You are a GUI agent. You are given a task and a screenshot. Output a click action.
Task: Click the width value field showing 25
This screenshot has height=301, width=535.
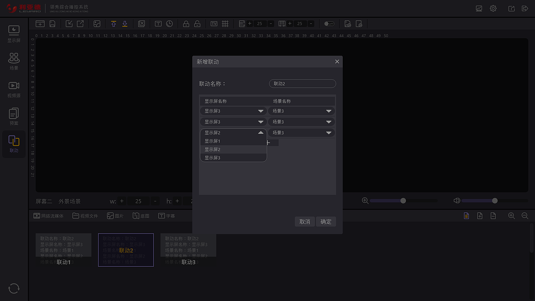(x=138, y=201)
